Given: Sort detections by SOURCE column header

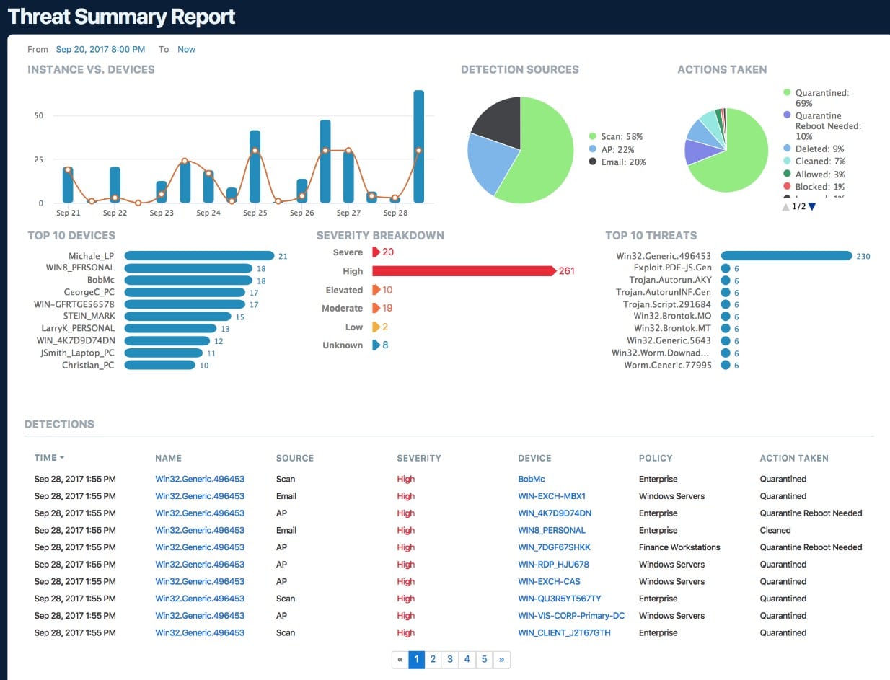Looking at the screenshot, I should click(x=295, y=458).
